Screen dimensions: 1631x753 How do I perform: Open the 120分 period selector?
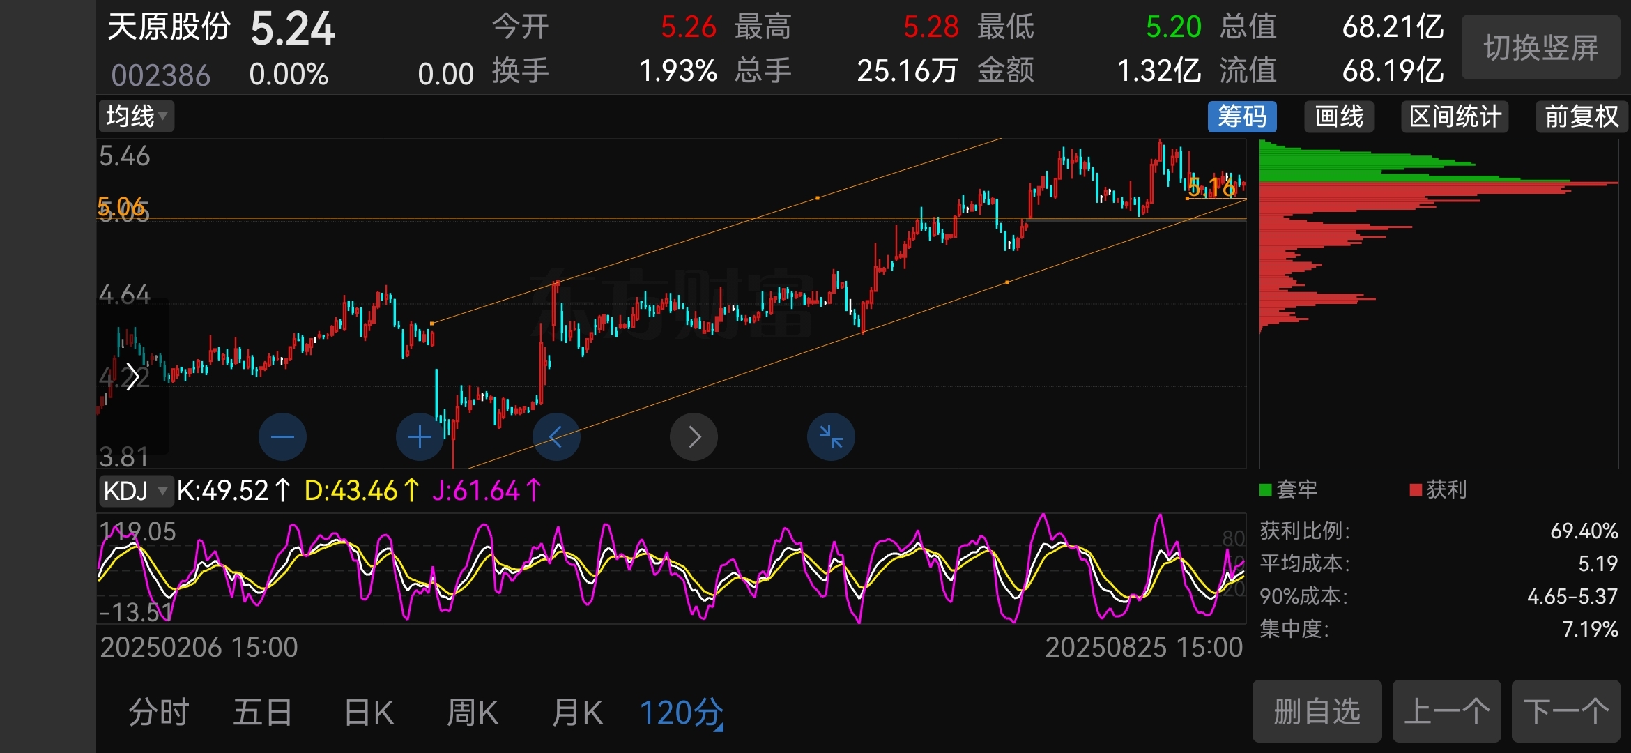[x=682, y=713]
